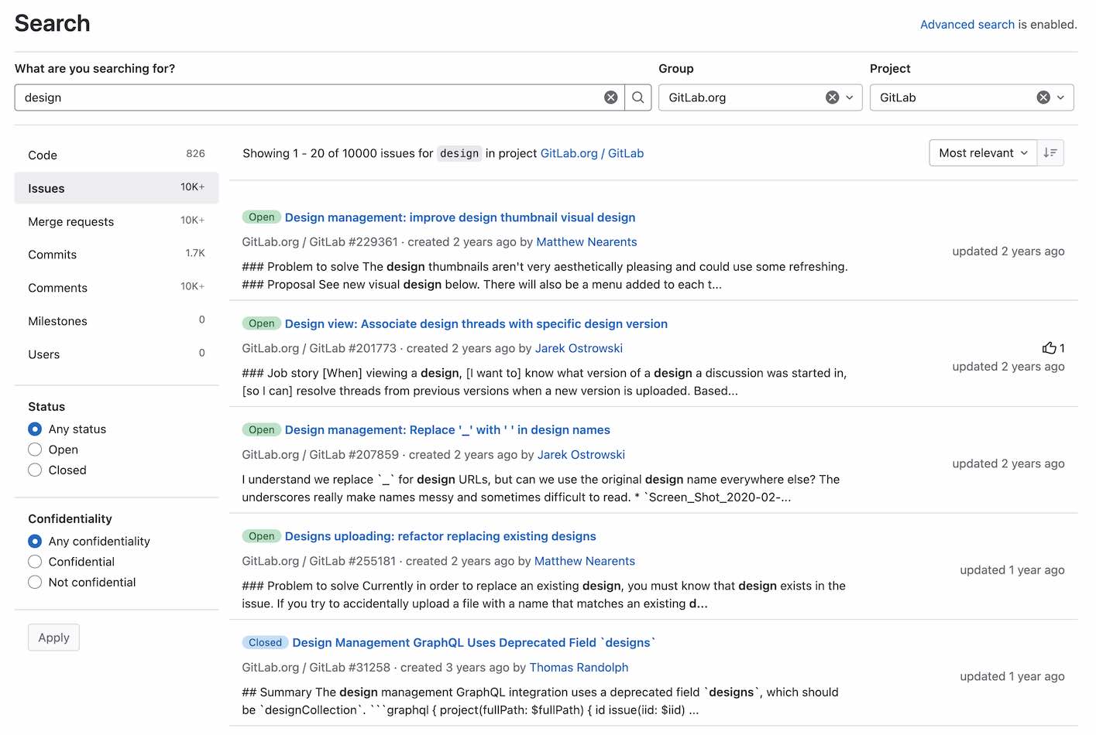Clear the GitLab project filter X icon
Viewport: 1096px width, 735px height.
coord(1042,97)
